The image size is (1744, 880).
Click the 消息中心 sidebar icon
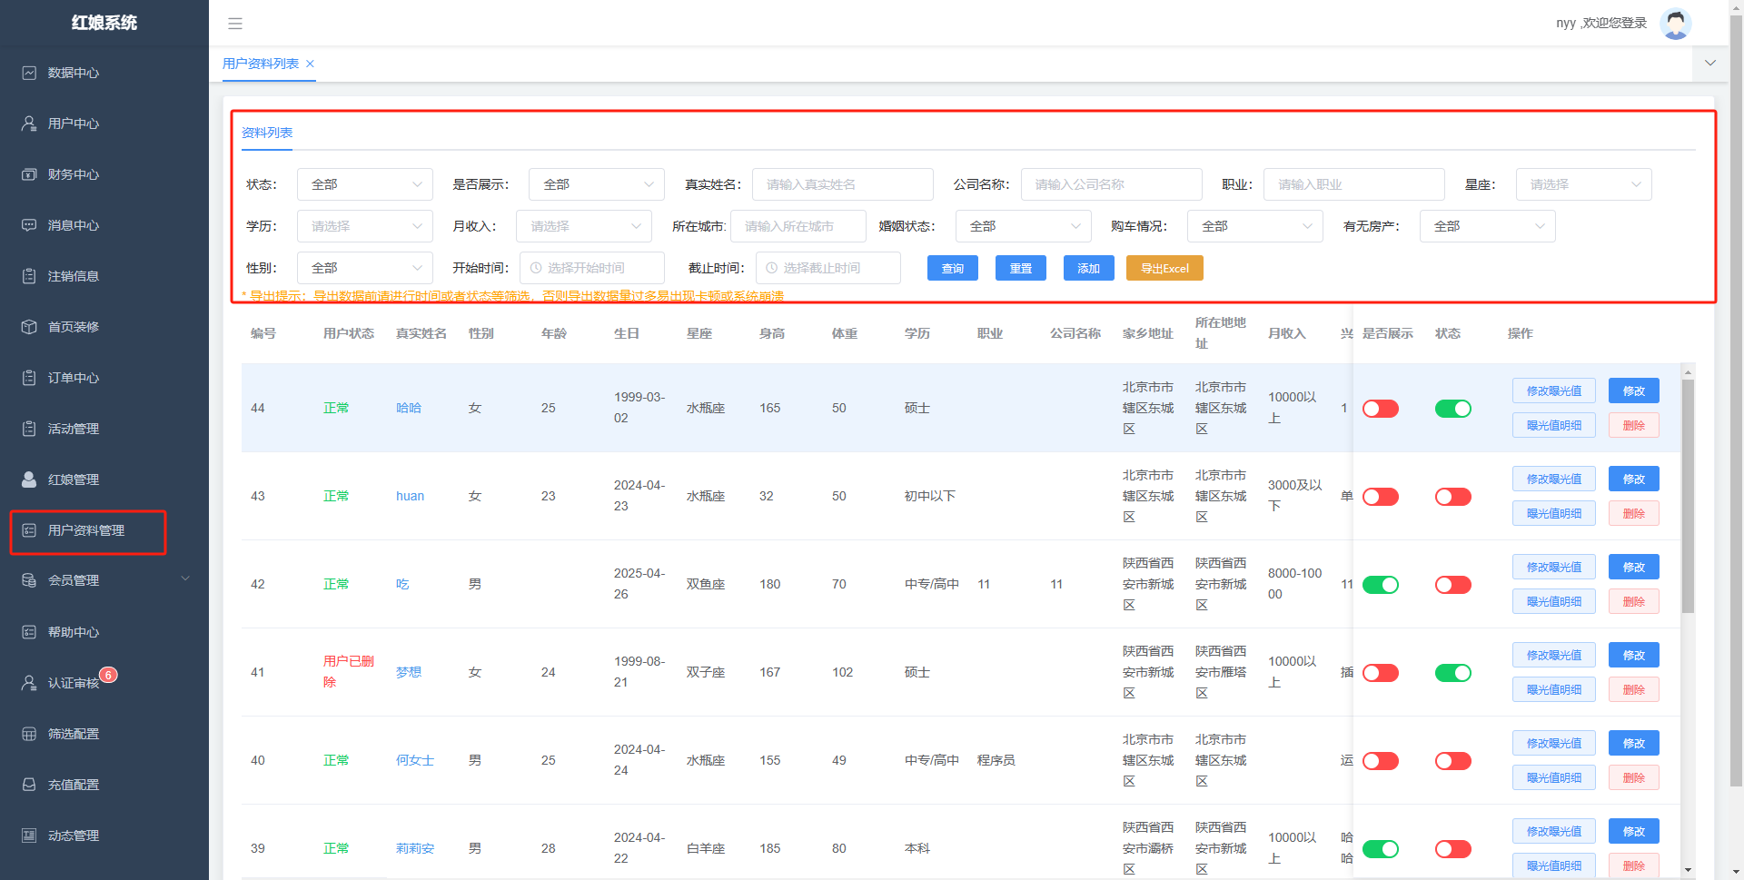point(29,225)
